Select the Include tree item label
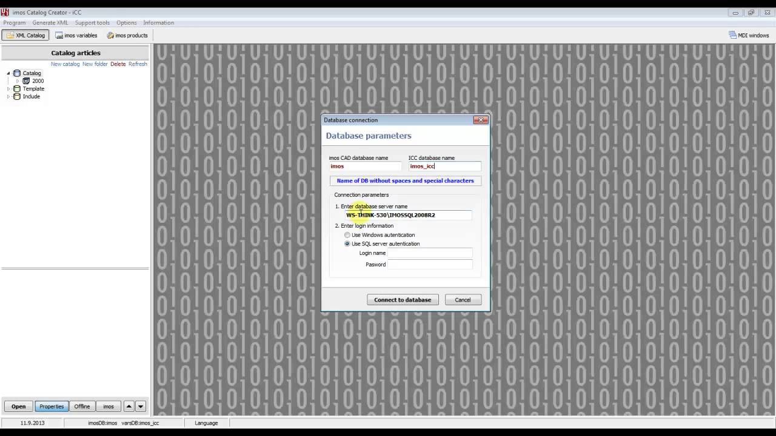 31,97
